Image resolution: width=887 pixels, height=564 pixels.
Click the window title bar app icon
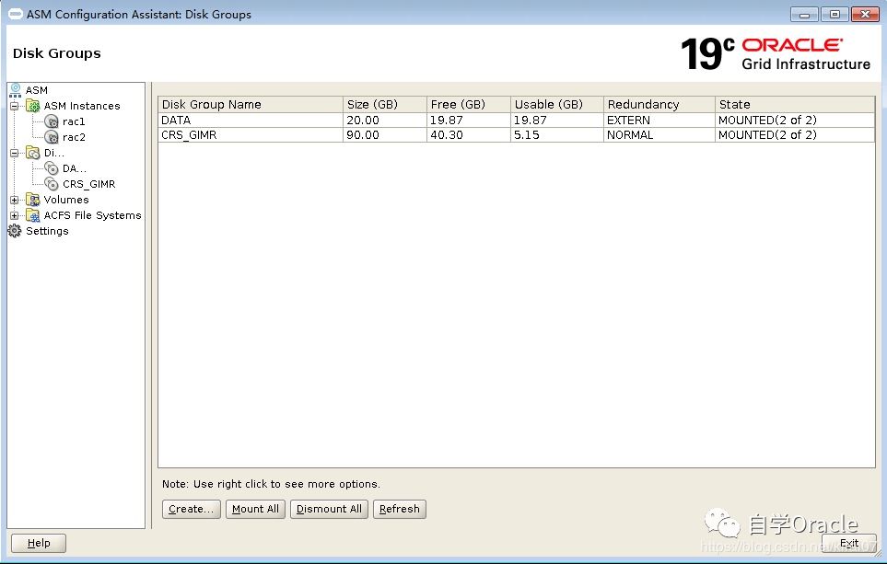[x=16, y=14]
